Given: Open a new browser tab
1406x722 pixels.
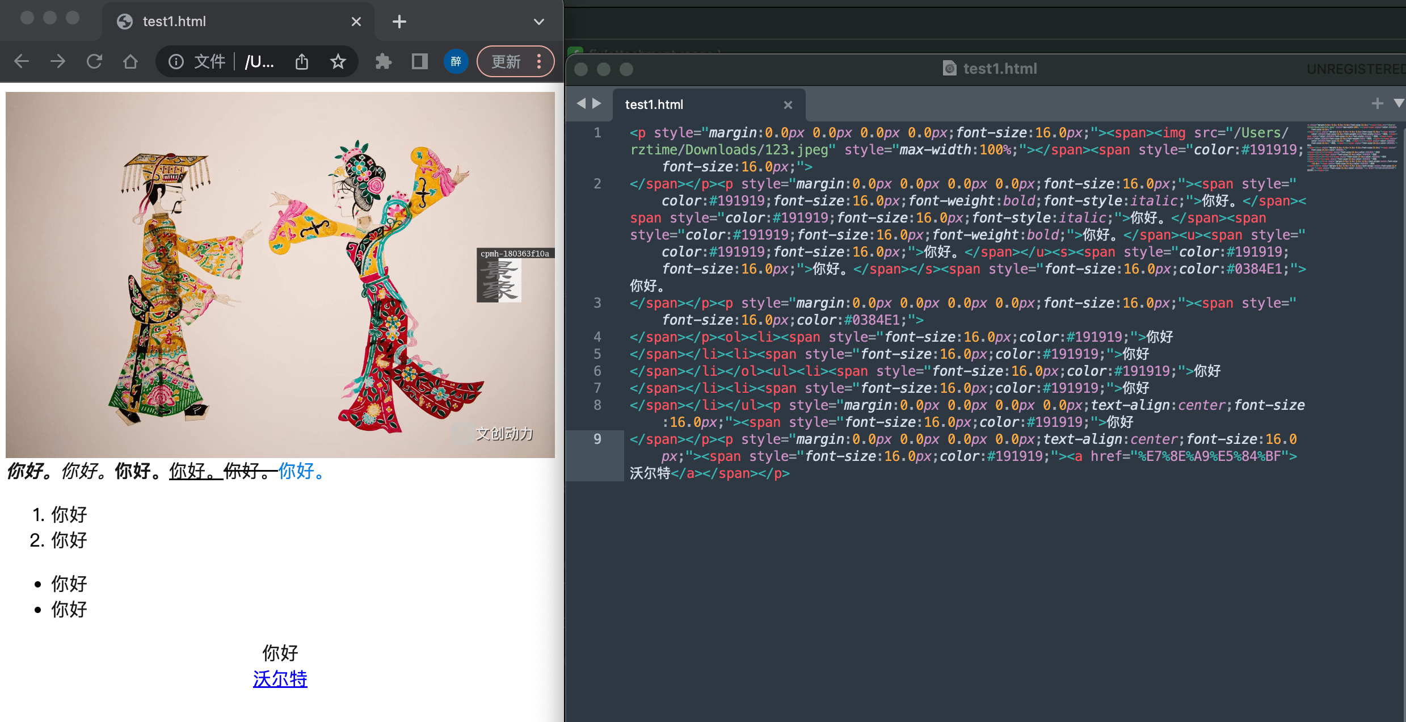Looking at the screenshot, I should [x=399, y=22].
